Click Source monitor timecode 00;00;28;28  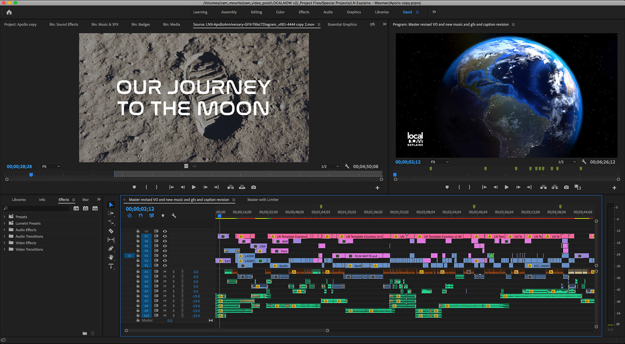click(x=19, y=166)
